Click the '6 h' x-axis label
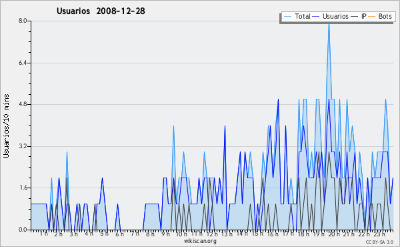Viewport: 400px width, 247px height. (x=119, y=234)
